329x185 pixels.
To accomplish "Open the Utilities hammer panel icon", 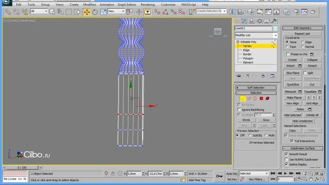I will point(274,21).
